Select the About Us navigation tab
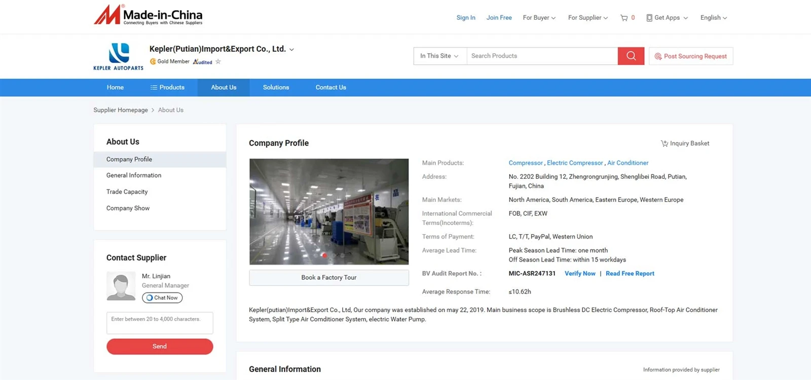Viewport: 811px width, 380px height. click(224, 88)
